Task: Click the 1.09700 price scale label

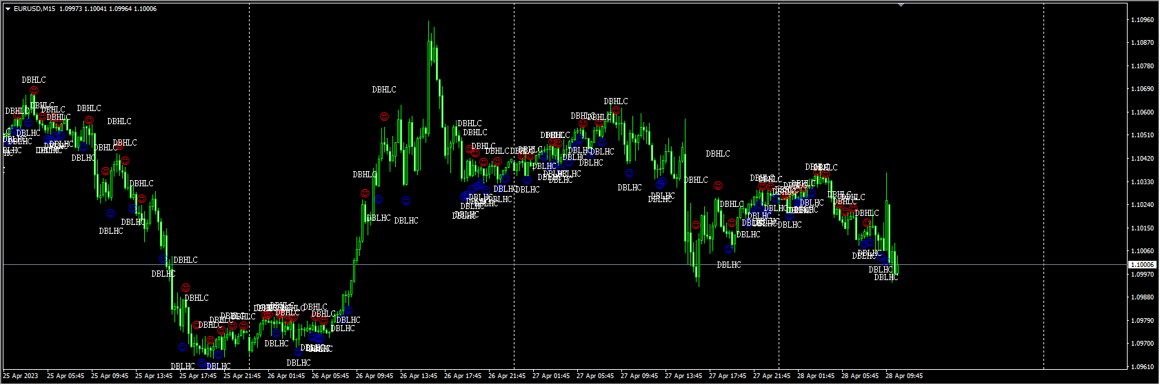Action: pyautogui.click(x=1143, y=344)
